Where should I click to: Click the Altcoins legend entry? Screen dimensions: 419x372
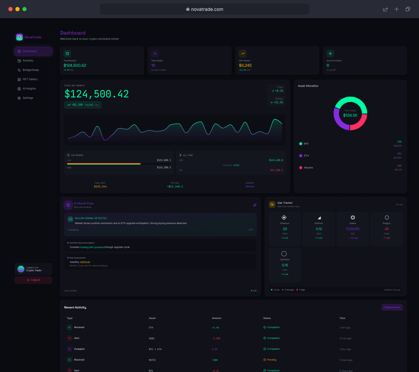(350, 168)
